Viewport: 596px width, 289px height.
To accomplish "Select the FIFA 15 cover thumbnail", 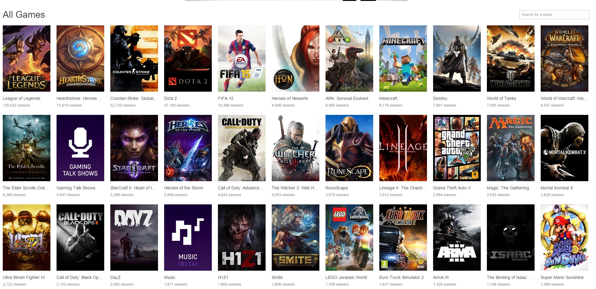I will pos(242,58).
